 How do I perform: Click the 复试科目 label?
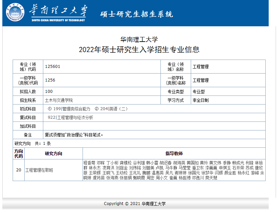click(x=28, y=117)
